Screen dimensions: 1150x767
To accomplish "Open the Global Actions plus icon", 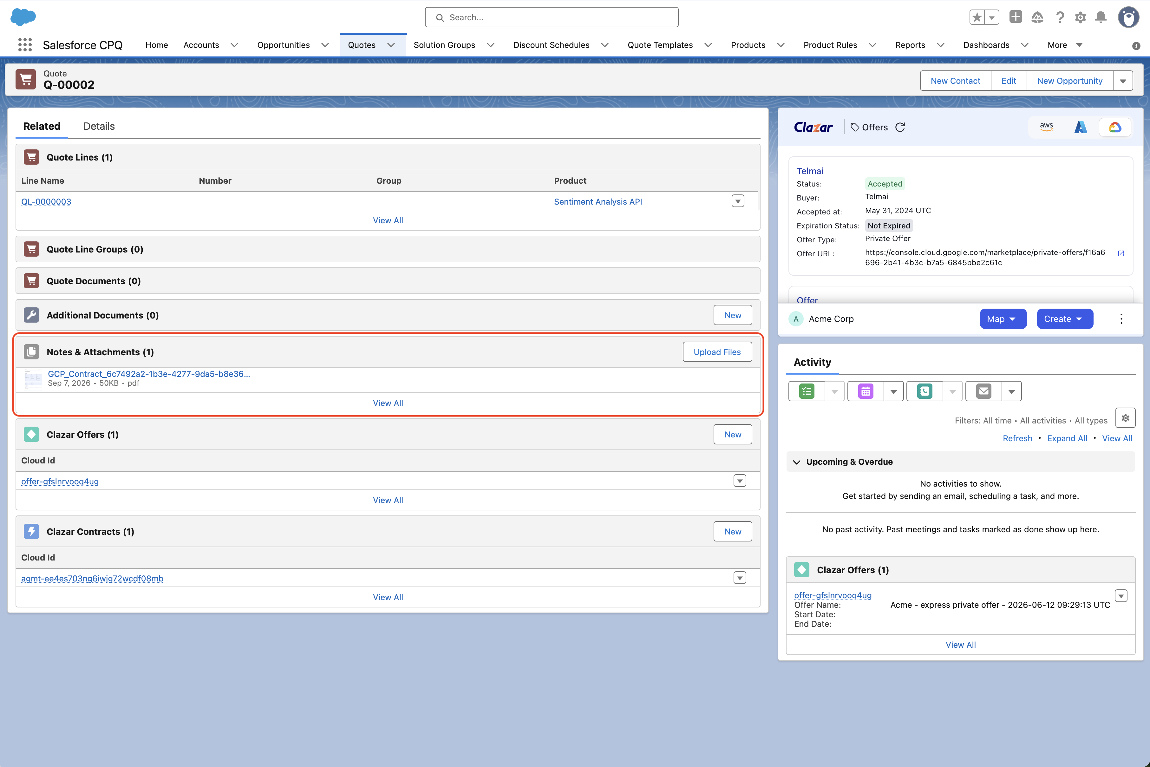I will pyautogui.click(x=1016, y=17).
